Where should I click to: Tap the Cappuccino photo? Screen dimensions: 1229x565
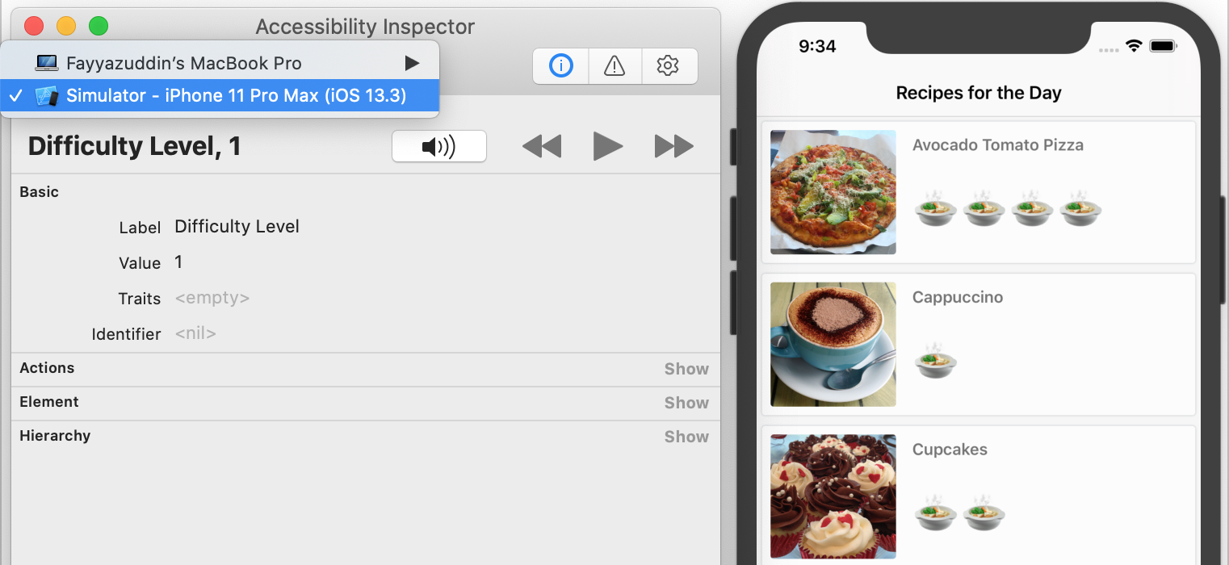(833, 345)
